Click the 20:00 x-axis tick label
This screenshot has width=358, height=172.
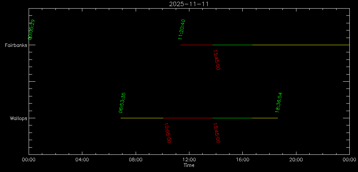coord(296,160)
